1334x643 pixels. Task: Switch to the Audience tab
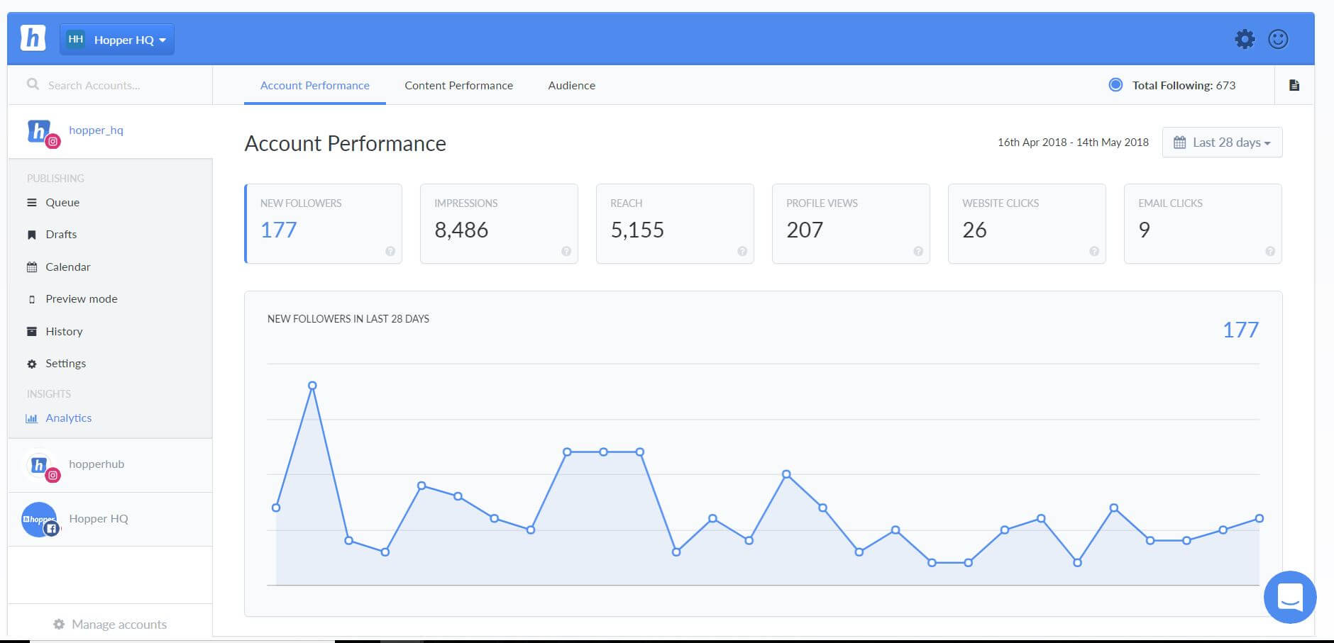click(571, 85)
